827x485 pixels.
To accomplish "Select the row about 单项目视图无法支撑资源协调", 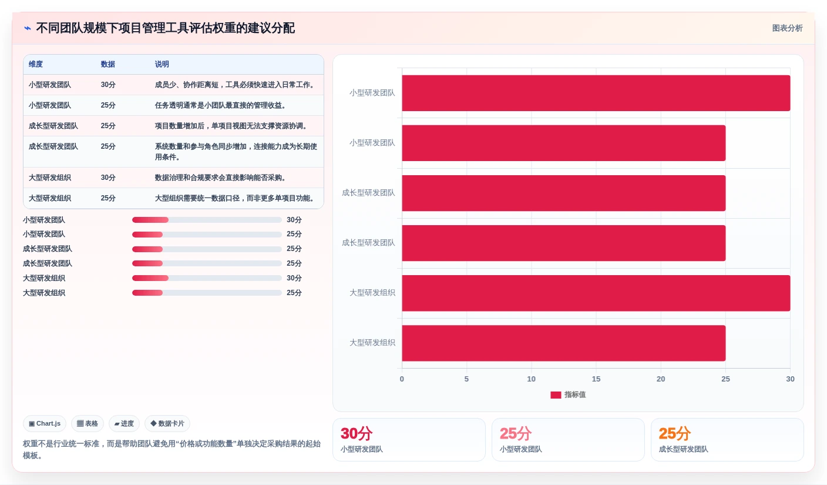I will pyautogui.click(x=173, y=126).
